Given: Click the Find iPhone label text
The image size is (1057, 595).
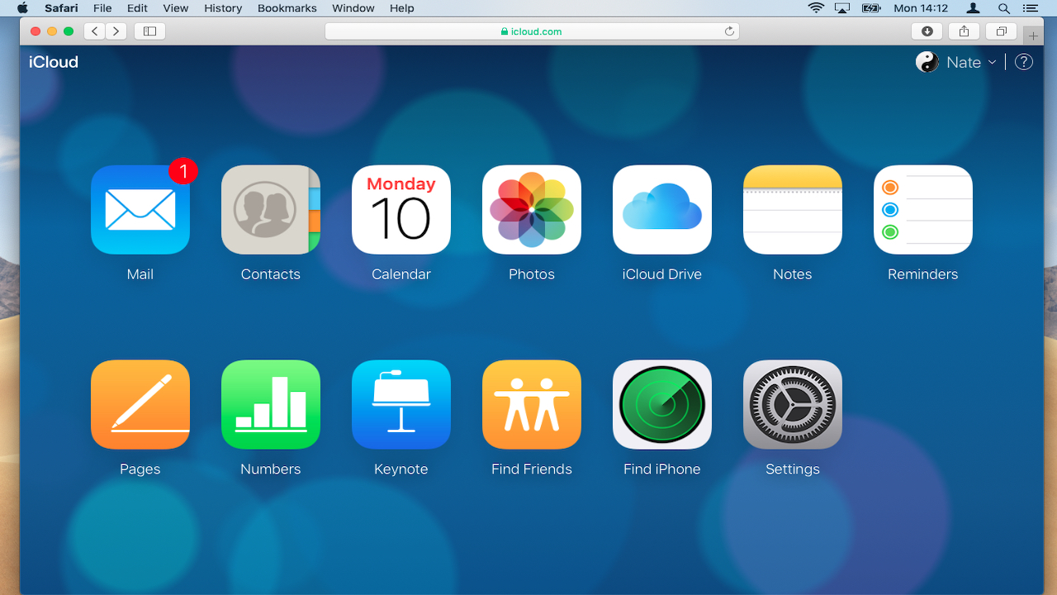Looking at the screenshot, I should pyautogui.click(x=662, y=469).
